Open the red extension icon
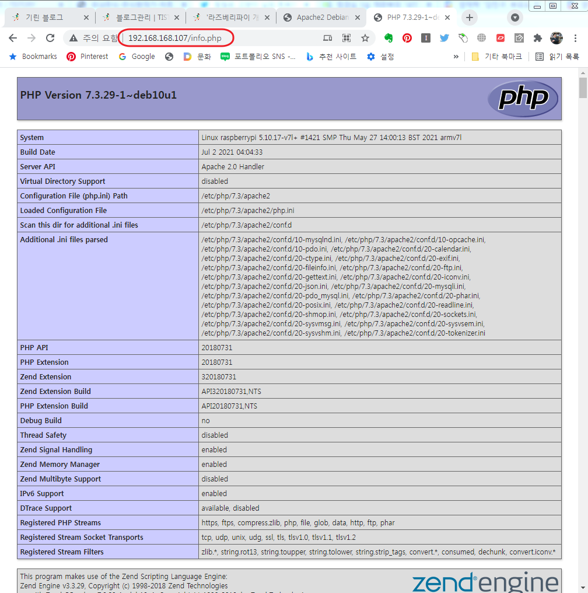 pos(501,38)
